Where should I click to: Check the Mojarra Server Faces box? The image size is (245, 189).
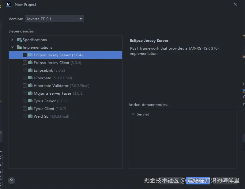(25, 93)
